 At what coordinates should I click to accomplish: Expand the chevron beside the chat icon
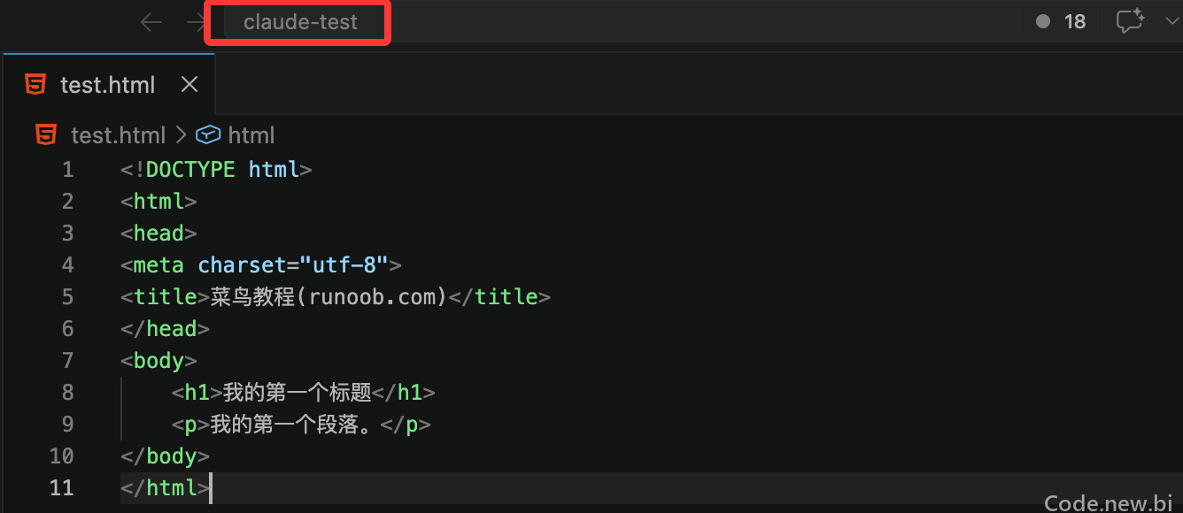[1171, 21]
